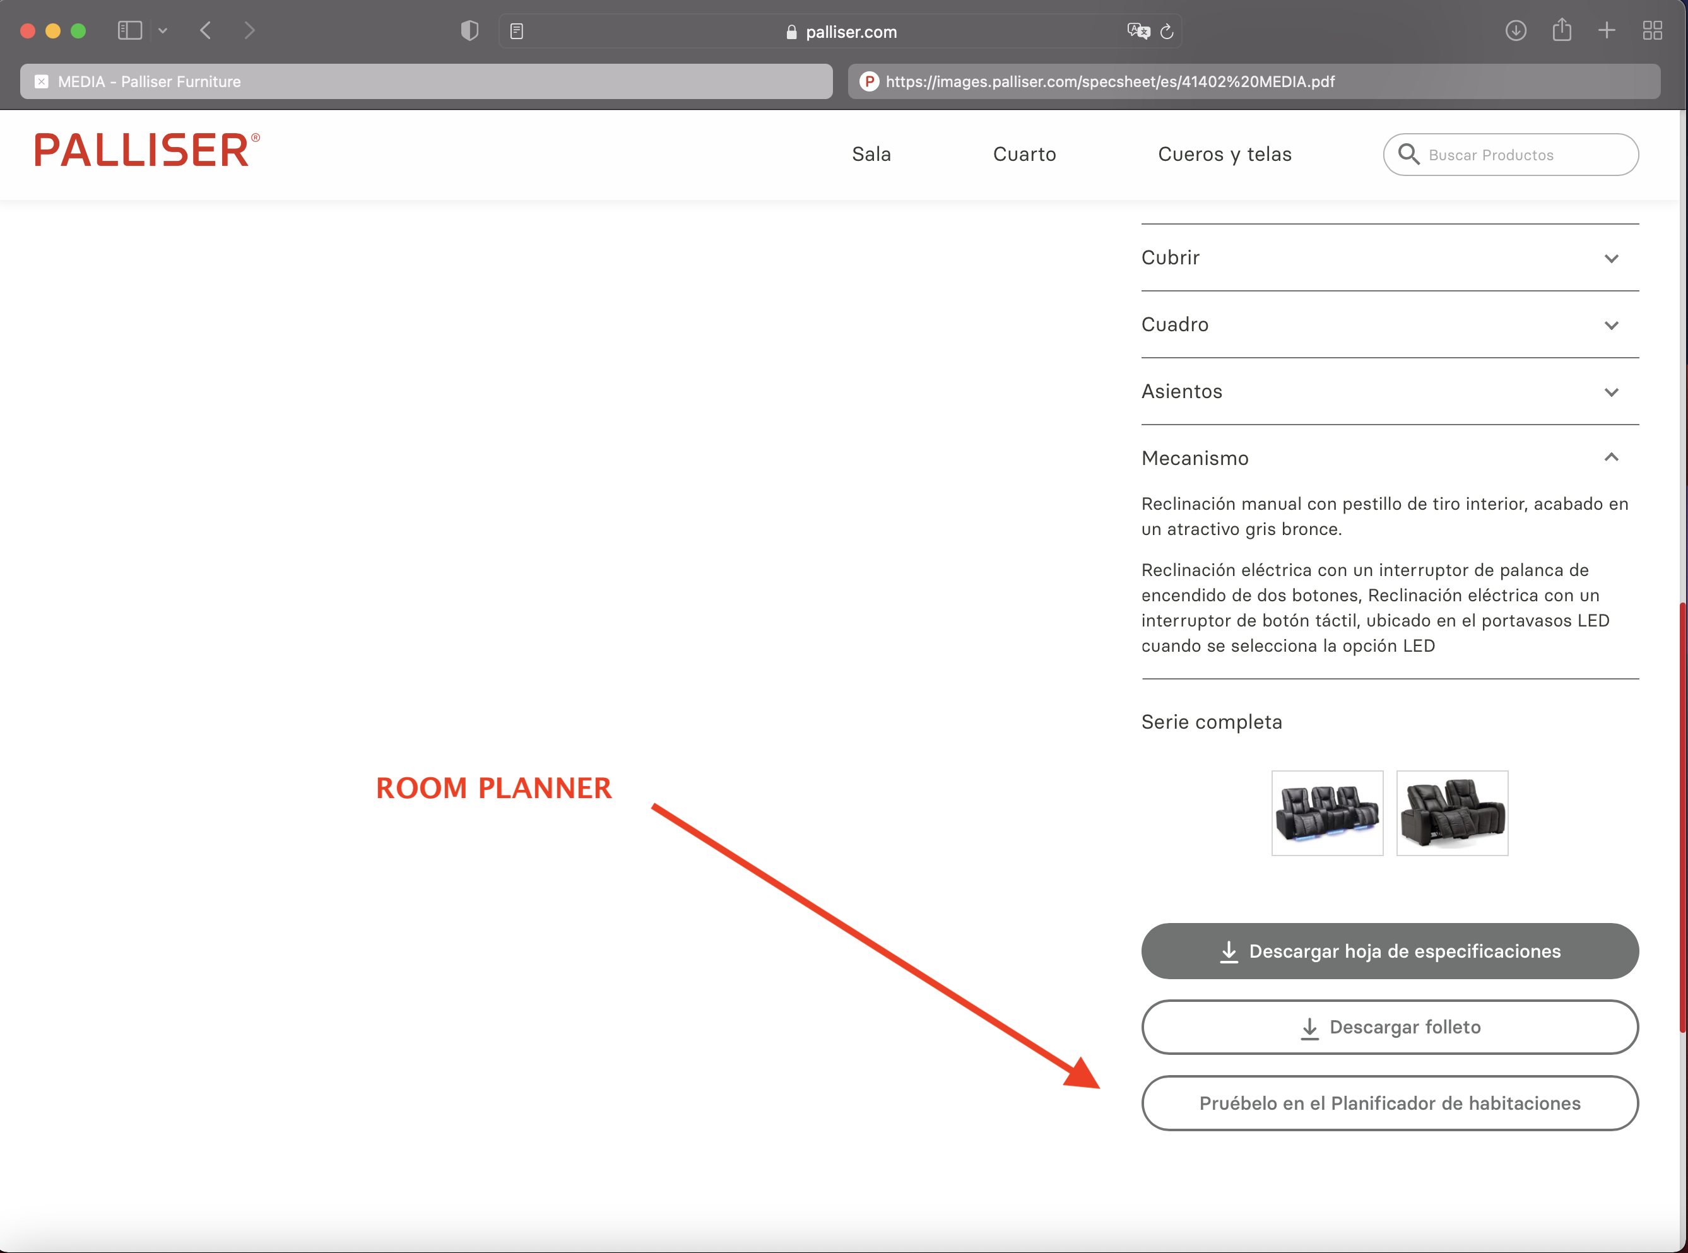Screen dimensions: 1688x1253
Task: Click Descargar folleto button
Action: [1390, 1027]
